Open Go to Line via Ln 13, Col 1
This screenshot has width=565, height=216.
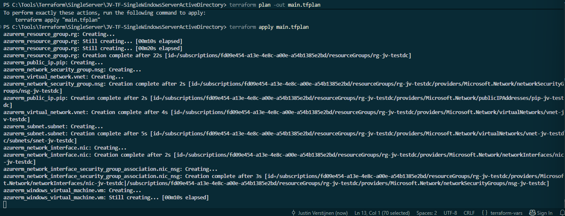tap(382, 213)
